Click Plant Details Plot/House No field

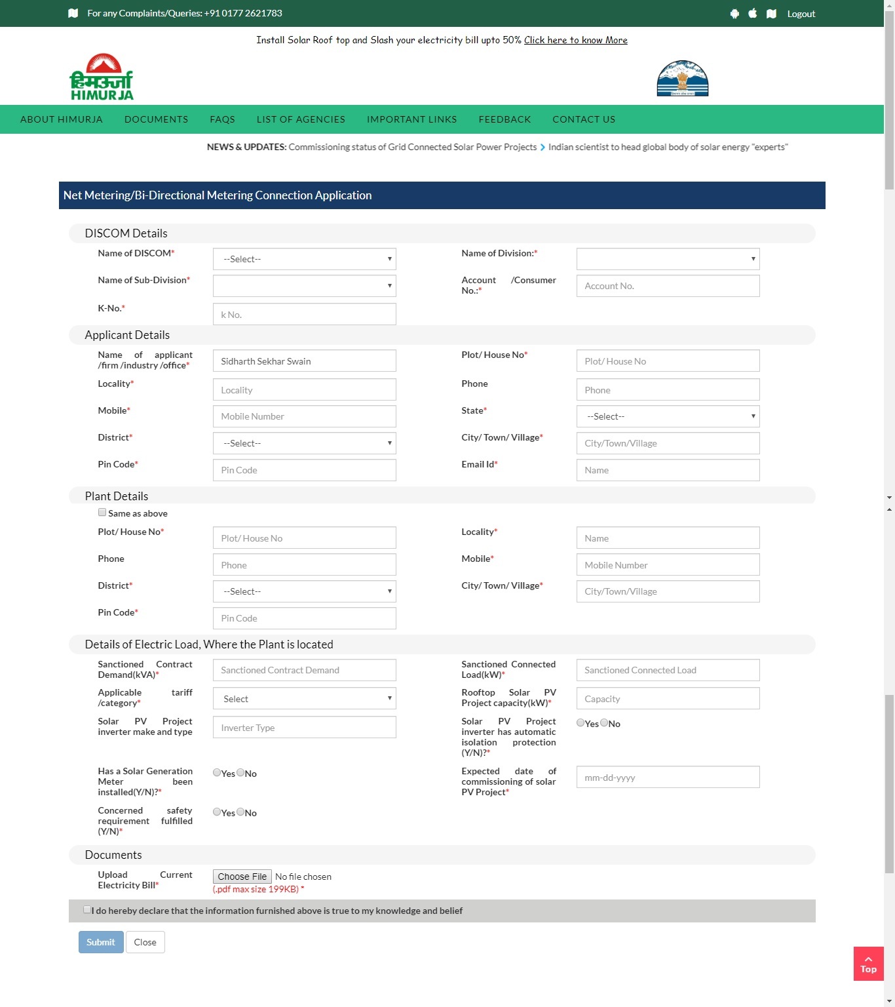pyautogui.click(x=305, y=538)
